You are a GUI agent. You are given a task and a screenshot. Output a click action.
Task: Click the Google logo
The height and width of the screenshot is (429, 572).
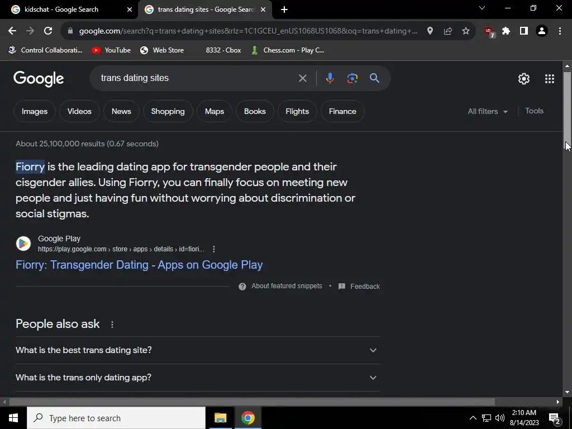click(x=39, y=79)
